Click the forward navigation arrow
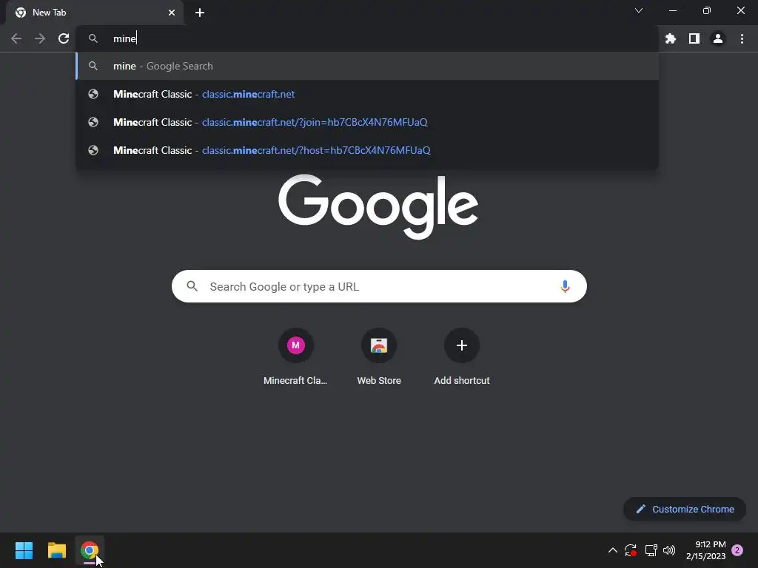The height and width of the screenshot is (568, 758). 40,38
